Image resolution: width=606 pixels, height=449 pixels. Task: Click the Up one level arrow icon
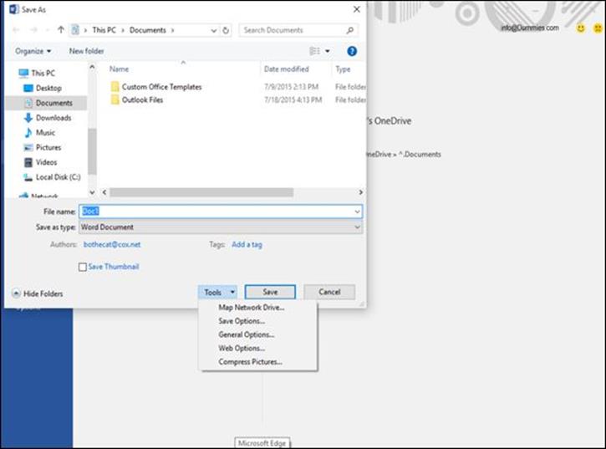click(x=61, y=30)
